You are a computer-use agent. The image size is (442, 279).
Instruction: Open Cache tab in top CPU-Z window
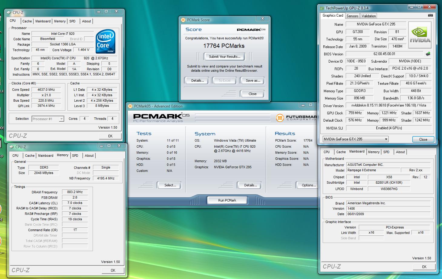coord(27,21)
